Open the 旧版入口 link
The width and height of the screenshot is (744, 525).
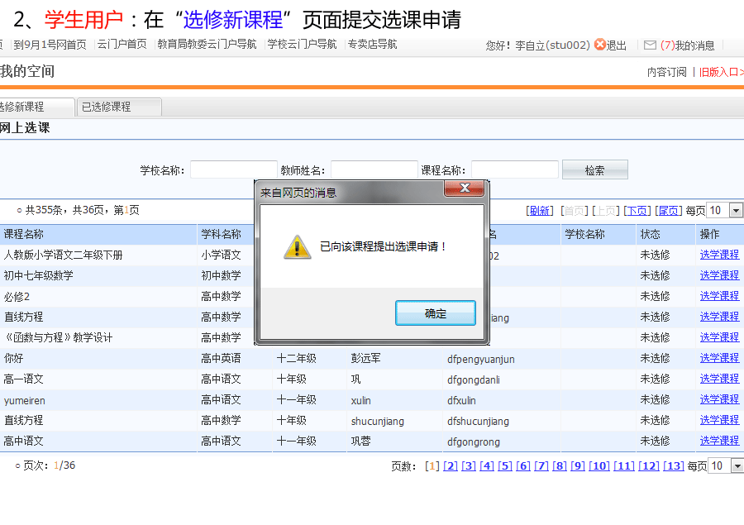pos(719,72)
